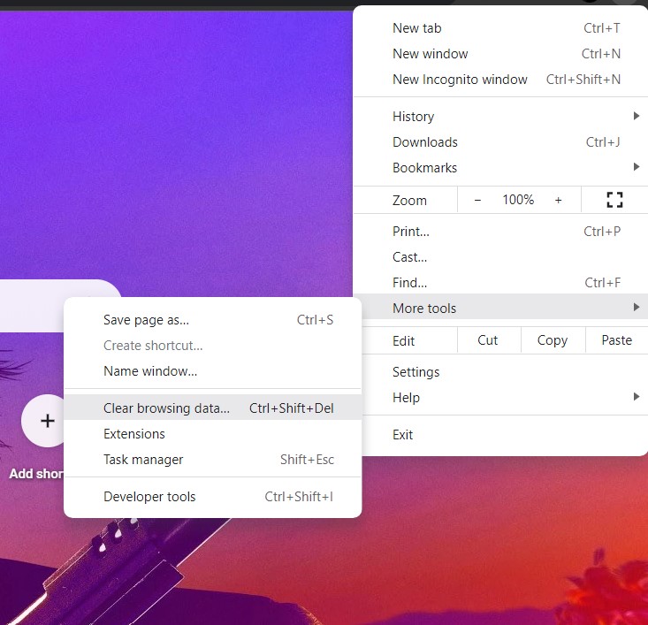Select Clear browsing data... option

pyautogui.click(x=213, y=408)
